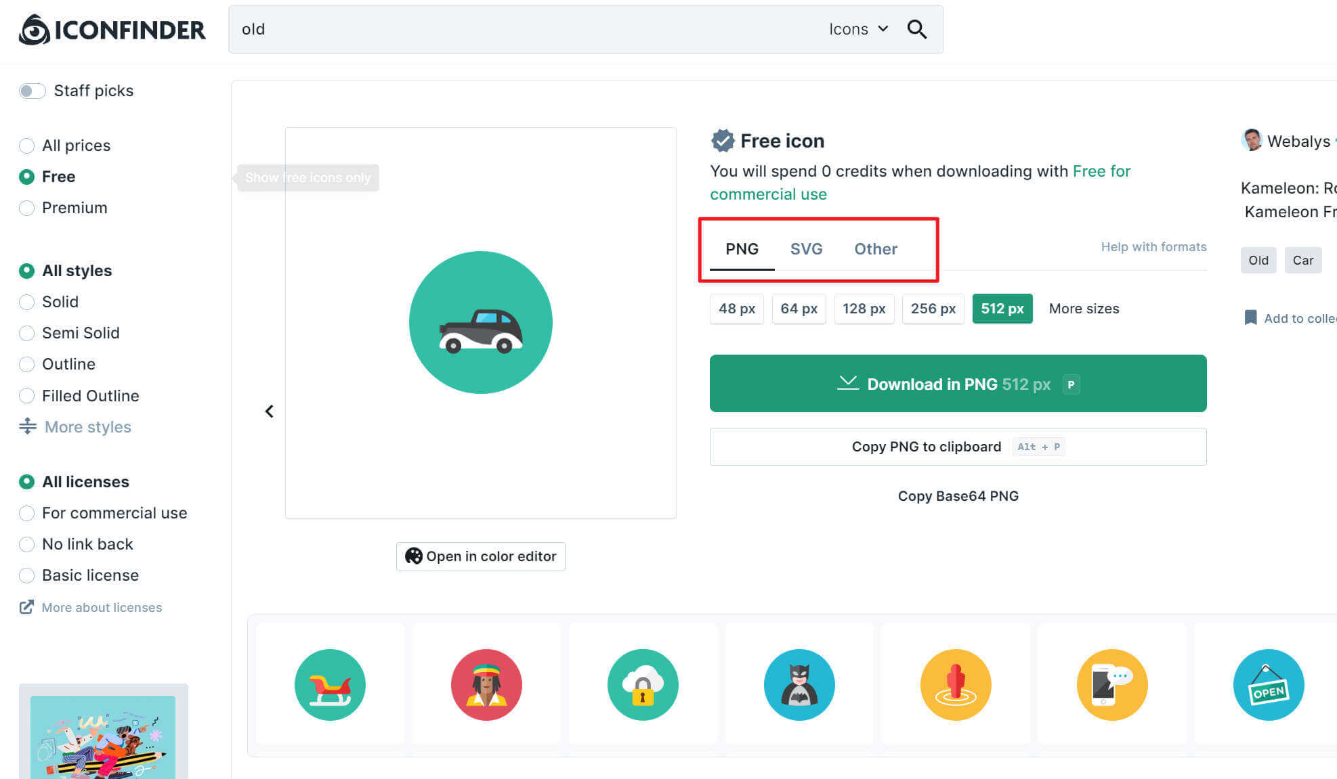Image resolution: width=1337 pixels, height=779 pixels.
Task: Expand More styles options
Action: [x=87, y=426]
